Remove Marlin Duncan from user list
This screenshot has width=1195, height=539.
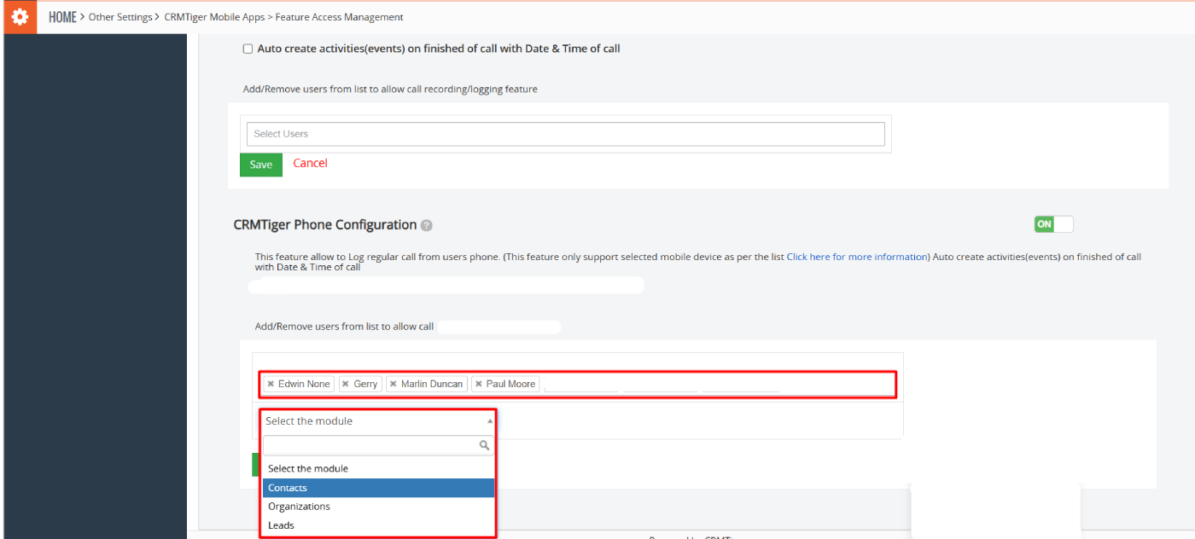pos(393,384)
